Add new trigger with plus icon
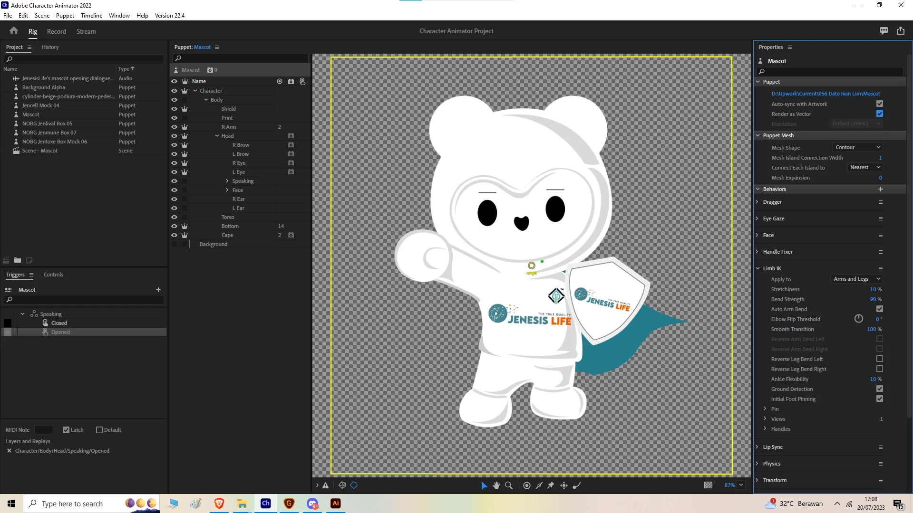The width and height of the screenshot is (913, 513). click(x=158, y=290)
